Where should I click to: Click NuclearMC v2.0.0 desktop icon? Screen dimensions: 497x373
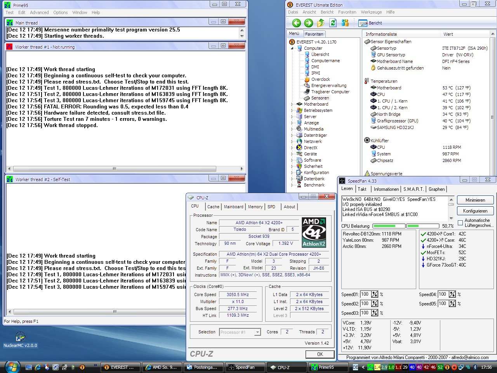tap(20, 339)
